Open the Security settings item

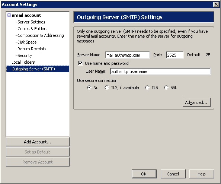point(25,55)
